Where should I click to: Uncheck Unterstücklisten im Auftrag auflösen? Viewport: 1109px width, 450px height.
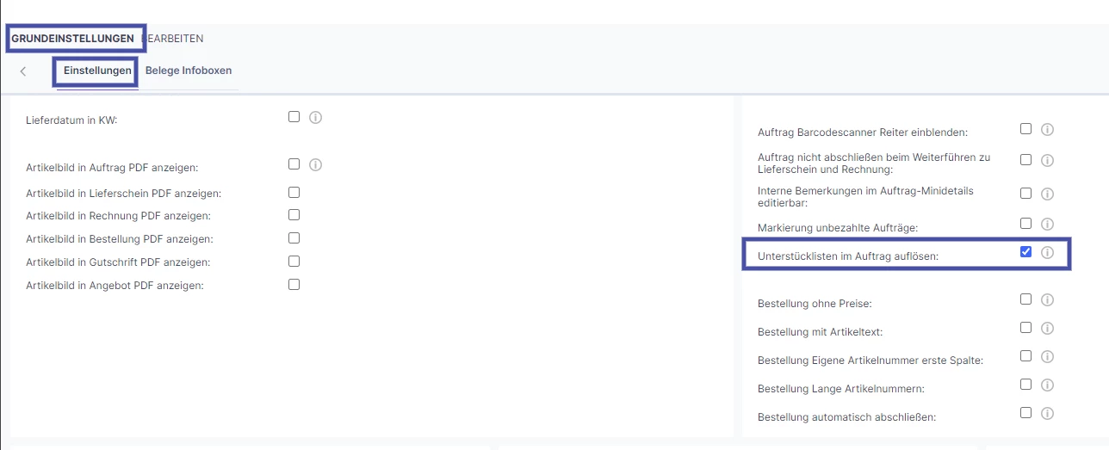[1025, 251]
